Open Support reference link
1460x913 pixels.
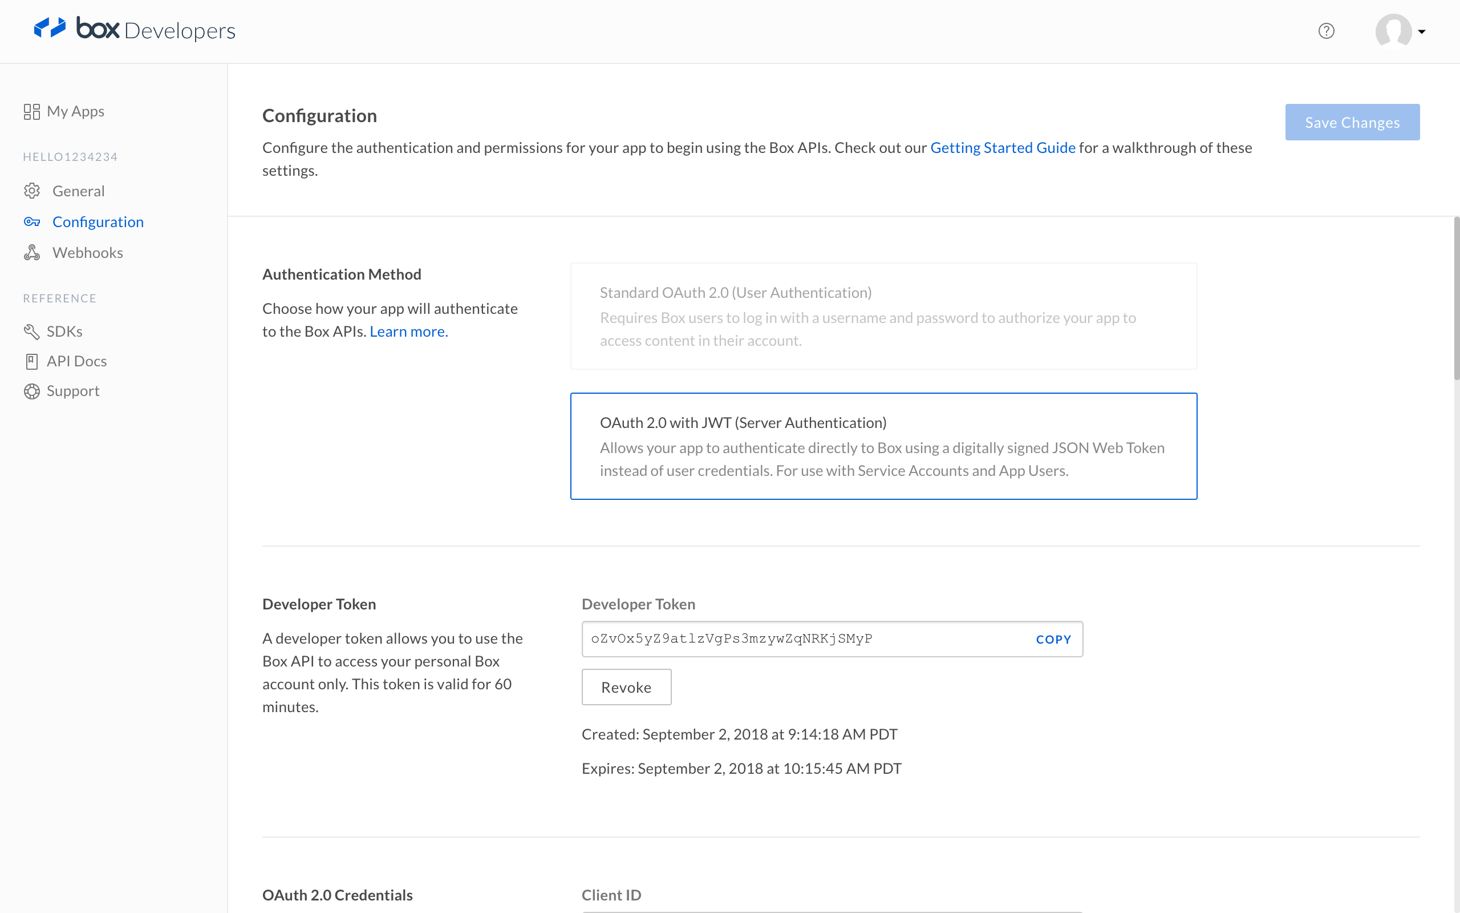pyautogui.click(x=73, y=391)
